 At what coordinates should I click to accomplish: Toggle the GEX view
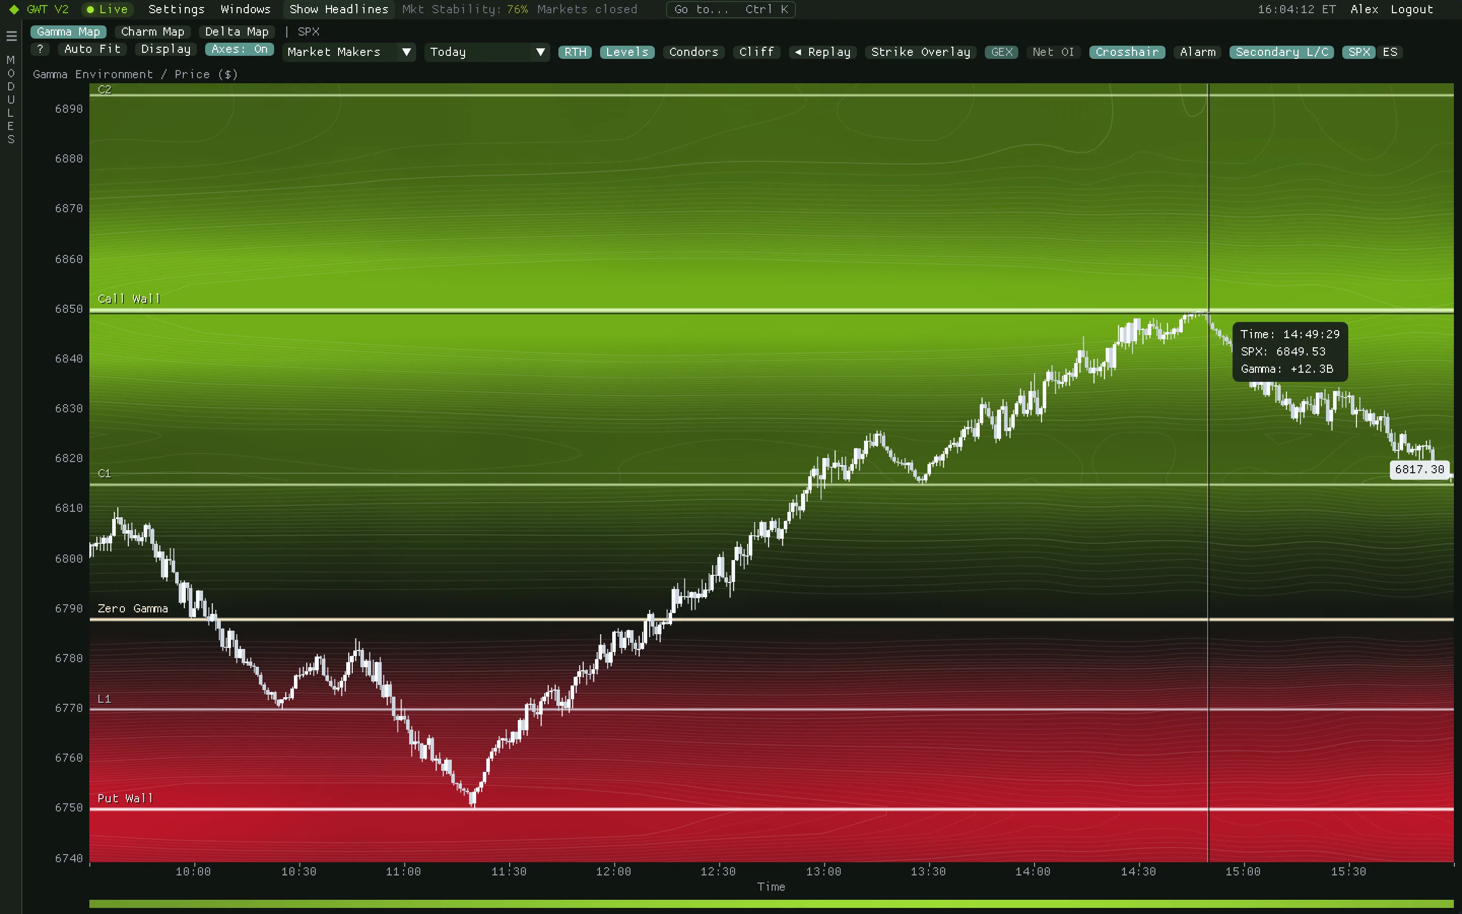[1002, 52]
